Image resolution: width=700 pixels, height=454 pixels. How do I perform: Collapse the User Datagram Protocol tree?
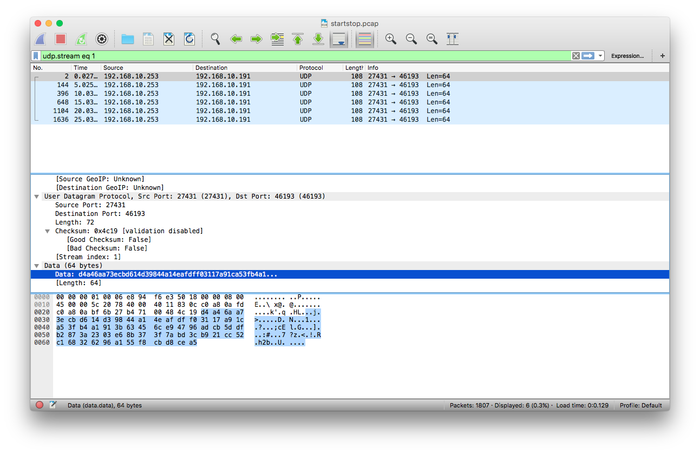(x=37, y=196)
